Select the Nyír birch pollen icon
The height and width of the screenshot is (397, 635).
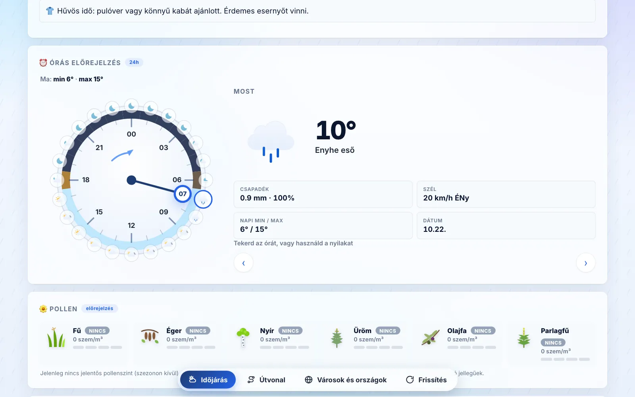[x=243, y=337]
